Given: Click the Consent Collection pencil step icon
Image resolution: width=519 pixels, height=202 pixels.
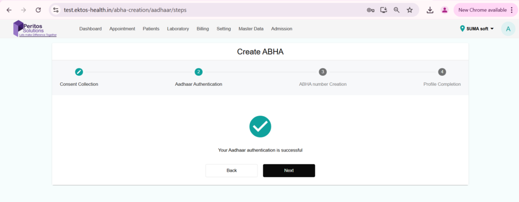Looking at the screenshot, I should coord(79,72).
